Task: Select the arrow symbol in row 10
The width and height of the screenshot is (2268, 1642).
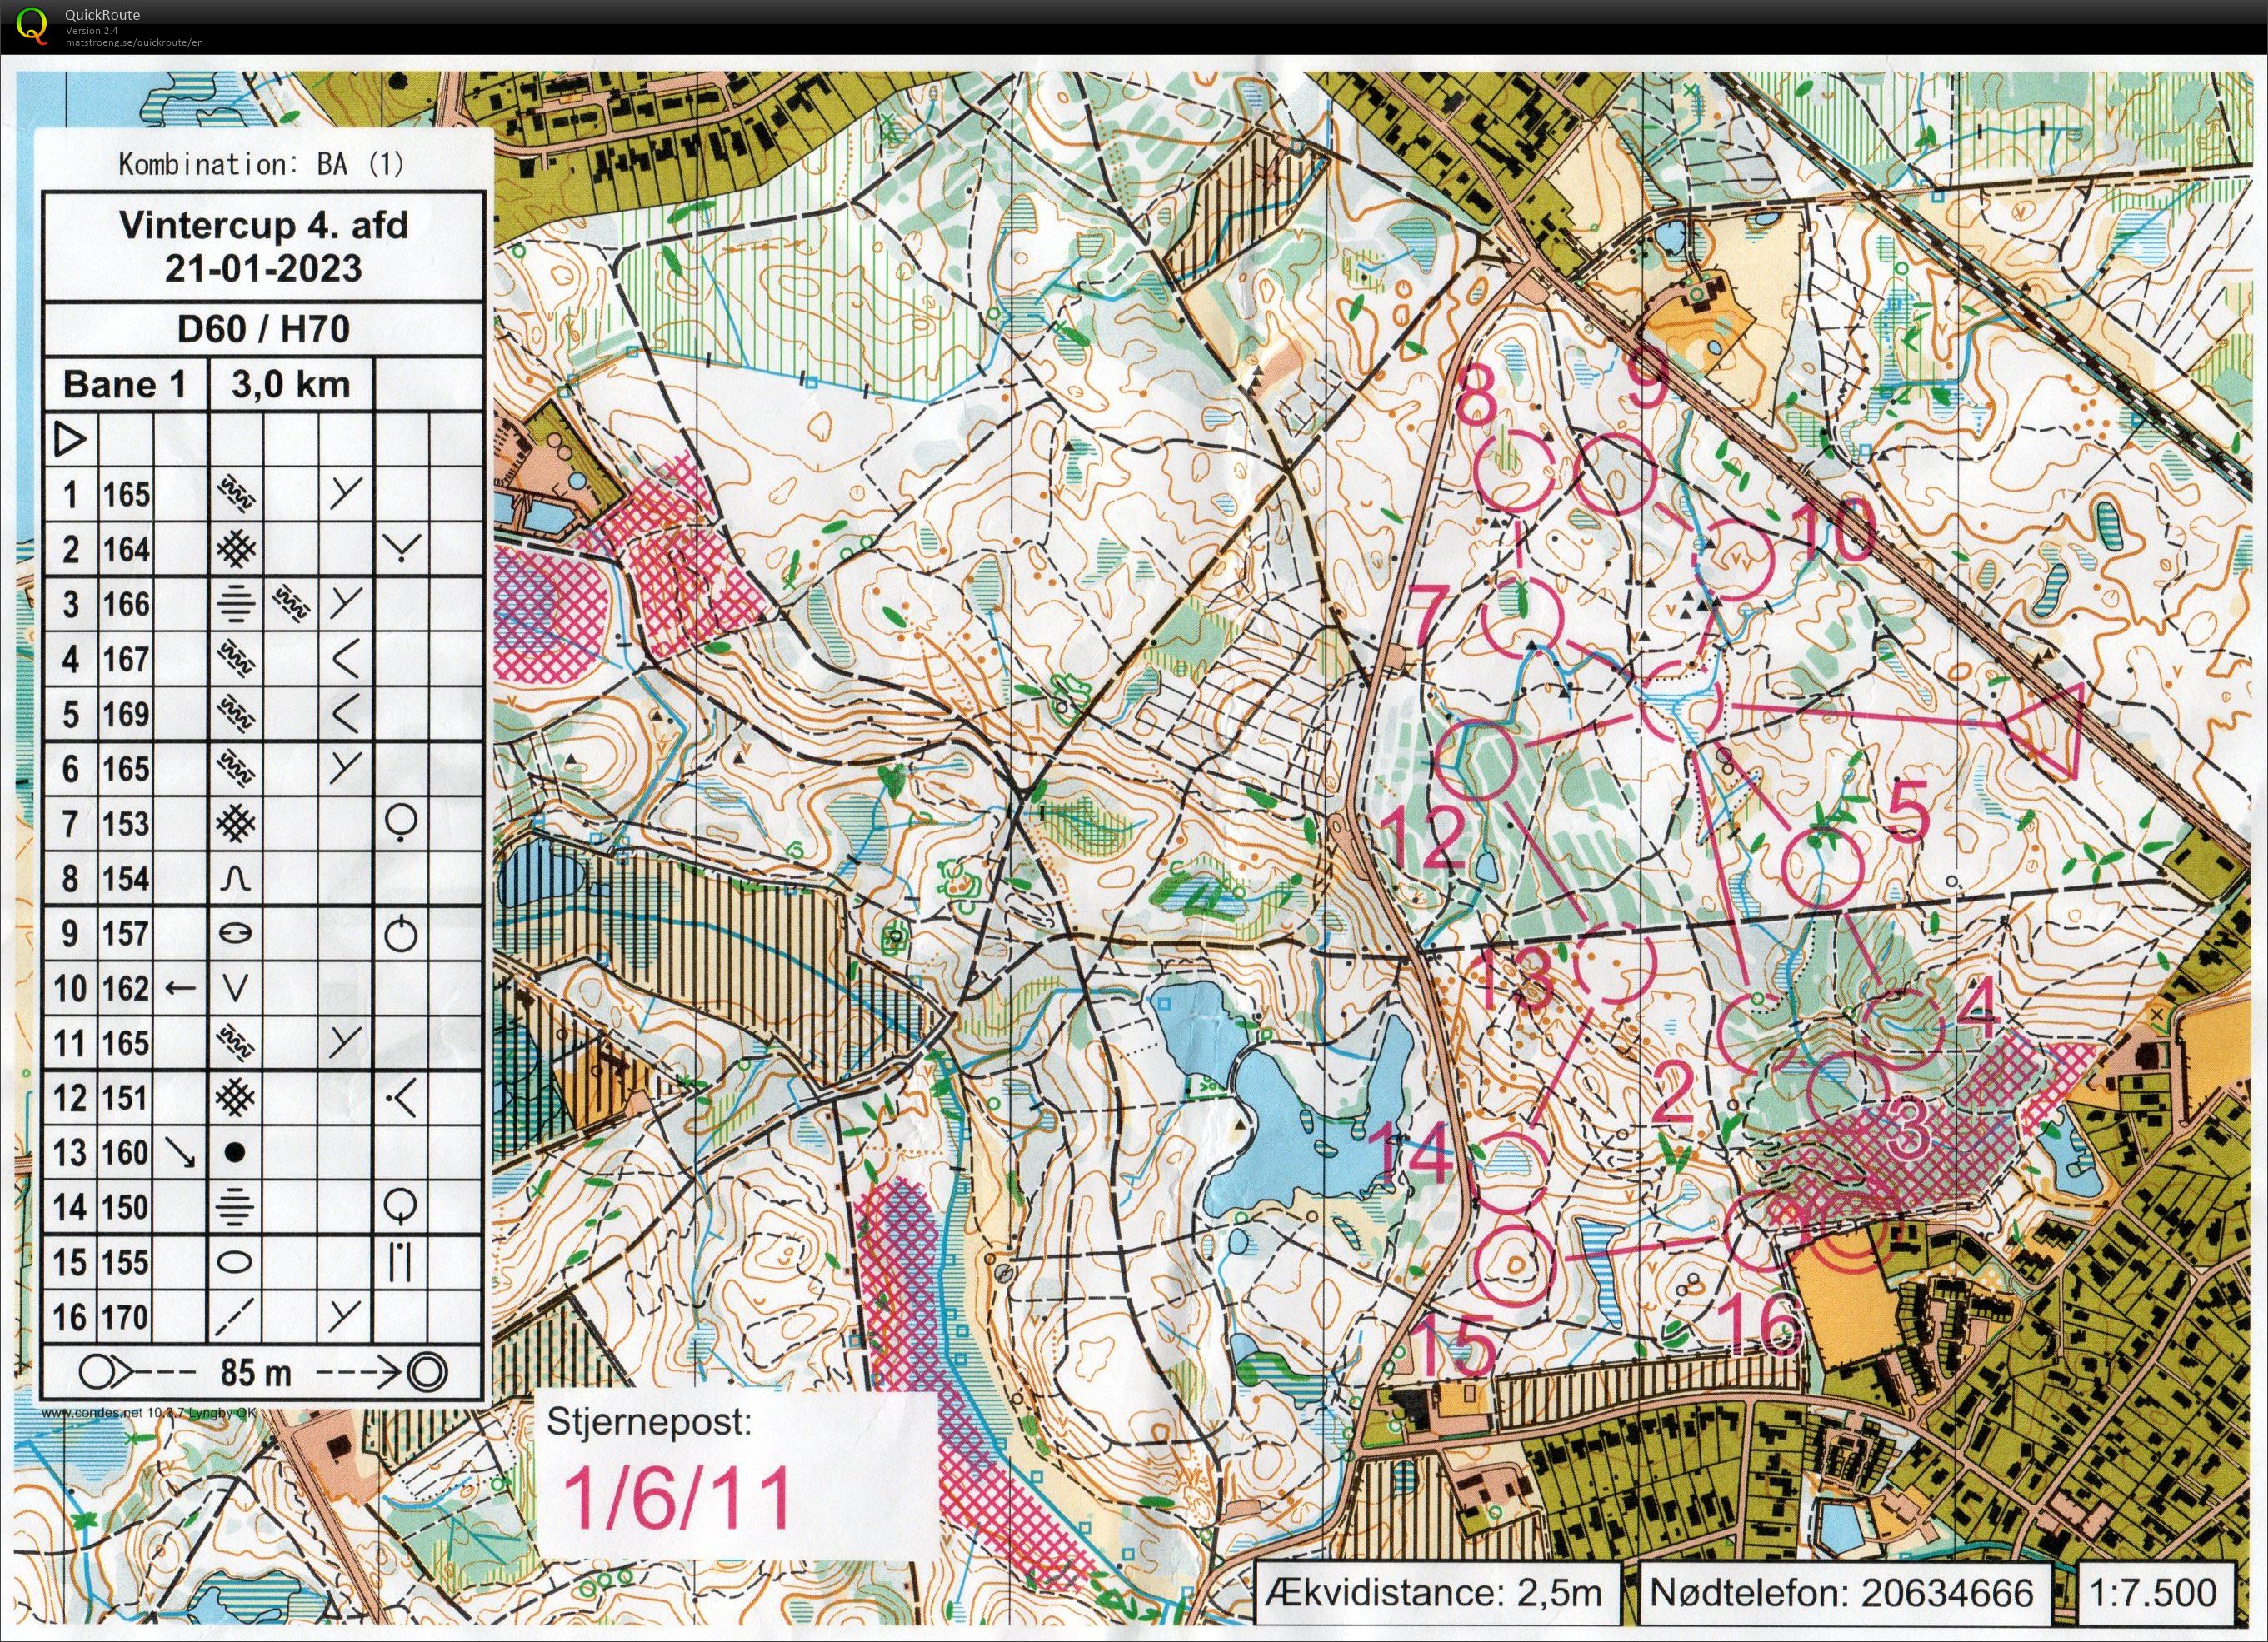Action: coord(180,988)
